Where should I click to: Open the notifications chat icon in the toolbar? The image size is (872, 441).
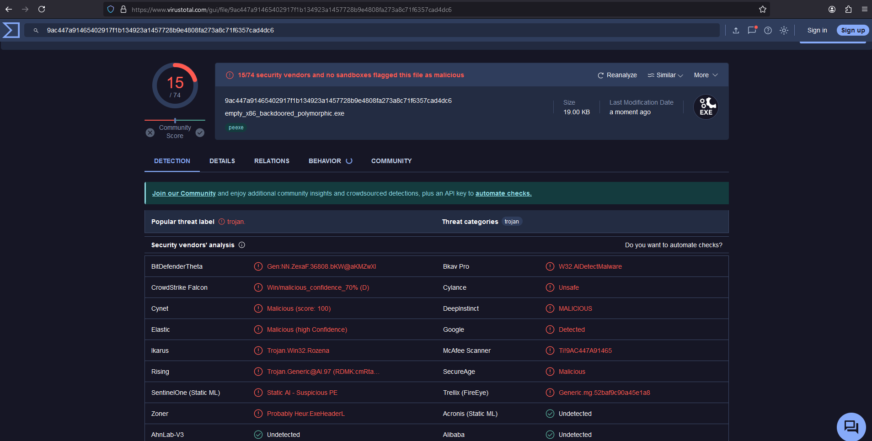pyautogui.click(x=752, y=30)
